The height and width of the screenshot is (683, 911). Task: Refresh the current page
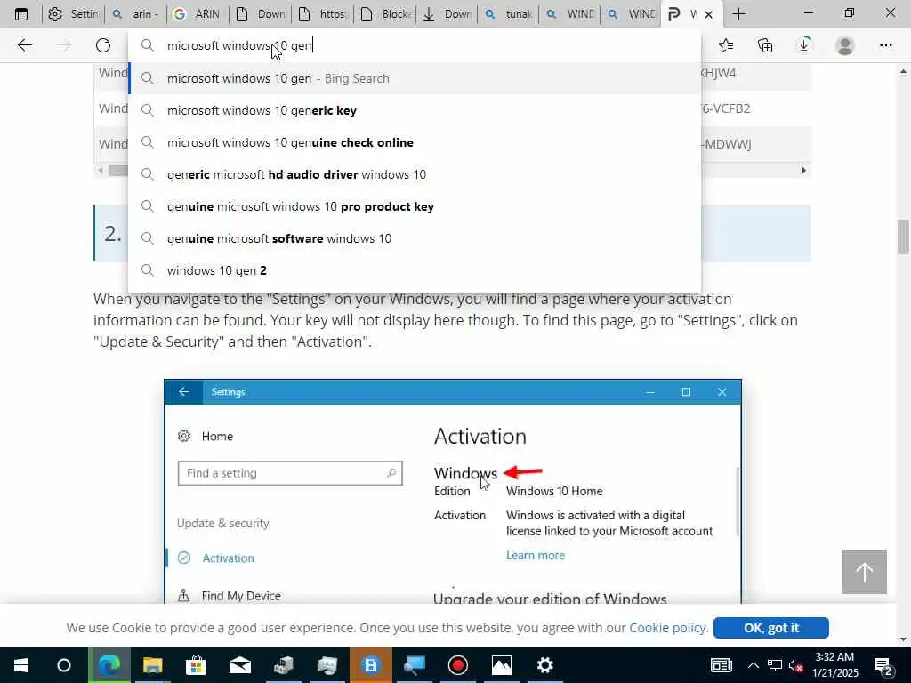(x=103, y=45)
